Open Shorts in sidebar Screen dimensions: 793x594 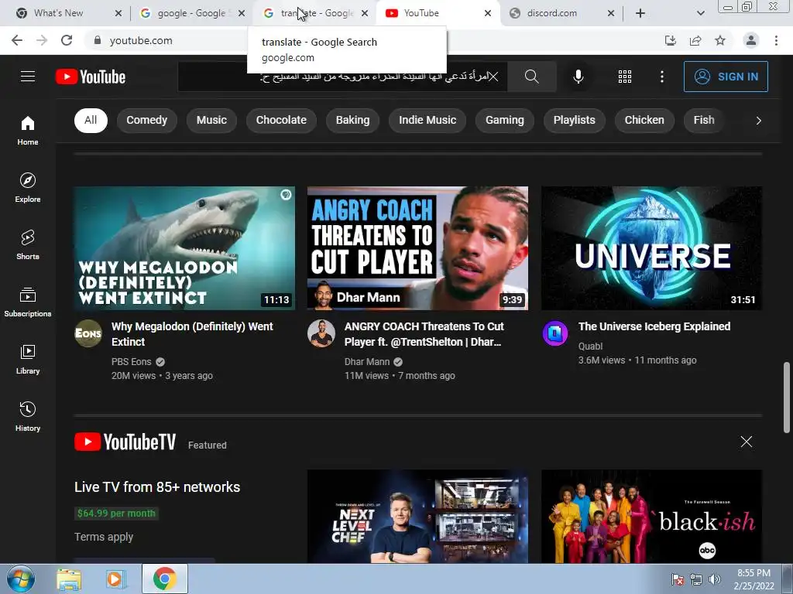28,244
